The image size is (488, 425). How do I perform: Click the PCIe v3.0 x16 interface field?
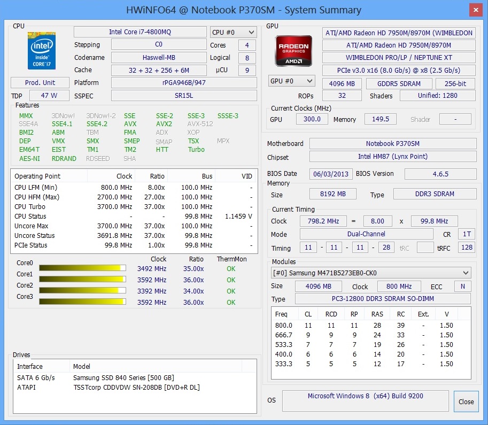point(399,71)
